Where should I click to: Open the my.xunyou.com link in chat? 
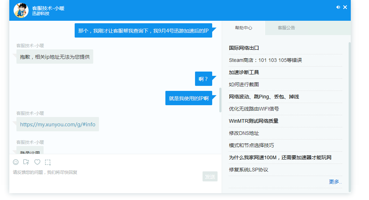click(58, 125)
